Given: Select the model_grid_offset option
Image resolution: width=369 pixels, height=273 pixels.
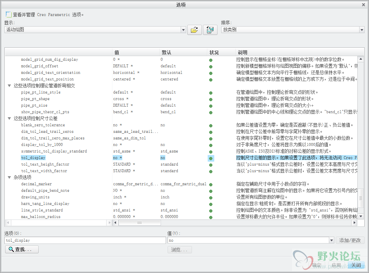Looking at the screenshot, I should click(39, 66).
